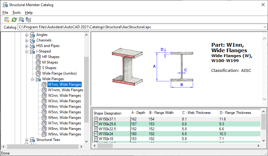Click the tree horizontal scroll right arrow
Viewport: 268px width, 156px height.
[81, 146]
